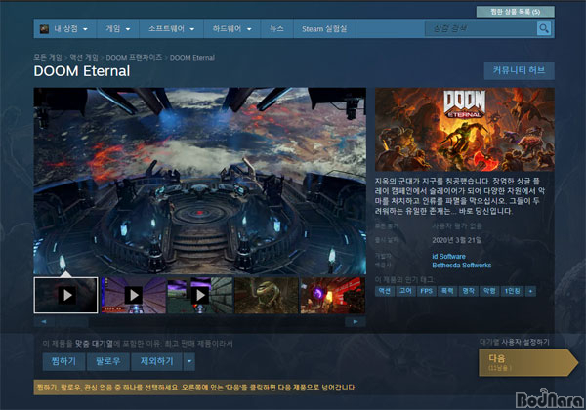The image size is (586, 410).
Task: Open the 소프트웨어 dropdown menu
Action: [x=171, y=28]
